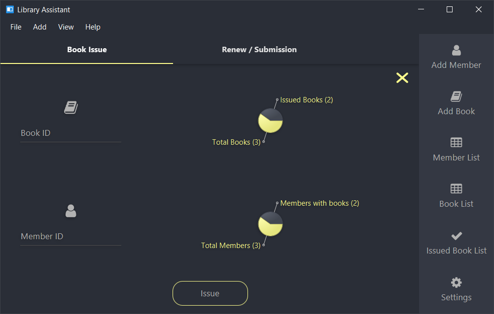494x314 pixels.
Task: Open the Add menu
Action: (40, 27)
